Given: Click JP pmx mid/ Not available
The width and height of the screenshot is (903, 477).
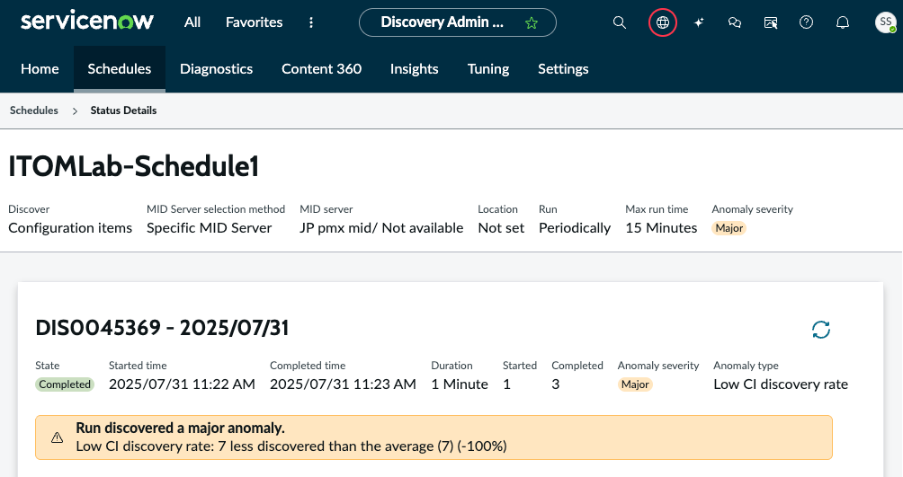Looking at the screenshot, I should click(x=381, y=228).
